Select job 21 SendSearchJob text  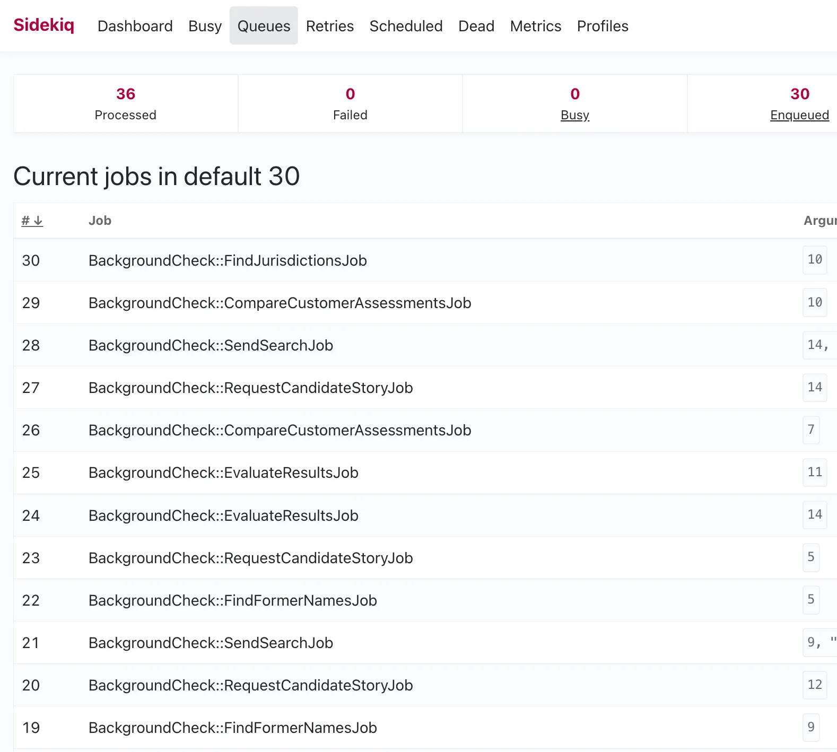point(211,643)
